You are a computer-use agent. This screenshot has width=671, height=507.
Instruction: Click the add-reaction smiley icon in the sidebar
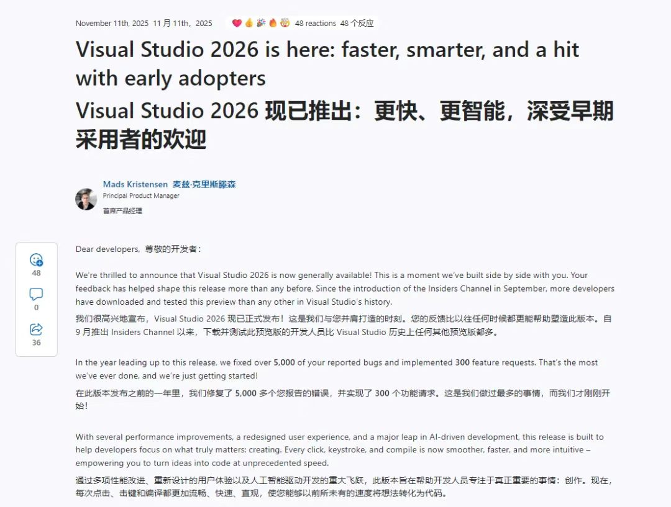pyautogui.click(x=36, y=259)
